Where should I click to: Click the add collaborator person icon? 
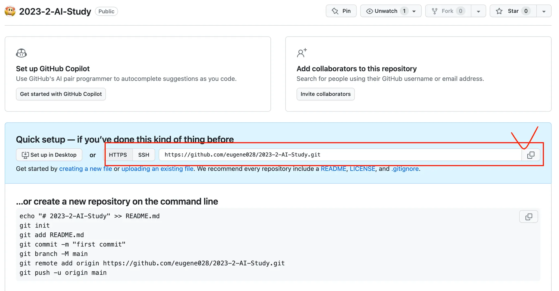coord(302,53)
